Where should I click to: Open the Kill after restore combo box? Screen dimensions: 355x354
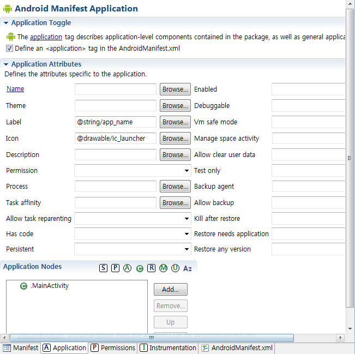click(x=308, y=219)
